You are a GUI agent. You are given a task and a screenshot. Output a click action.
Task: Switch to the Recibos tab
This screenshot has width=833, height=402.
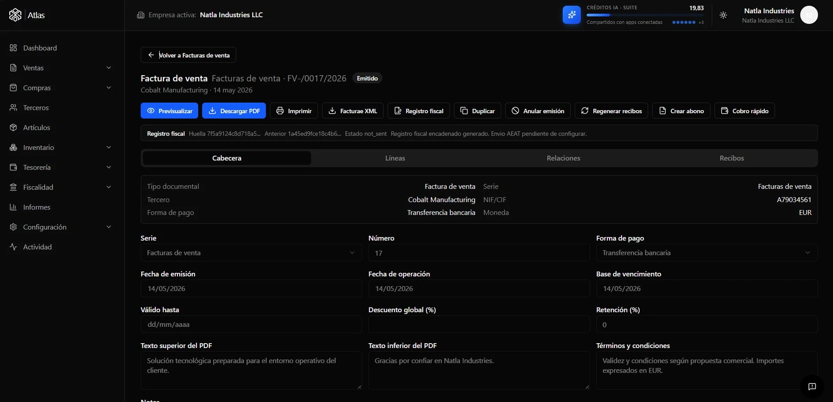pyautogui.click(x=732, y=158)
